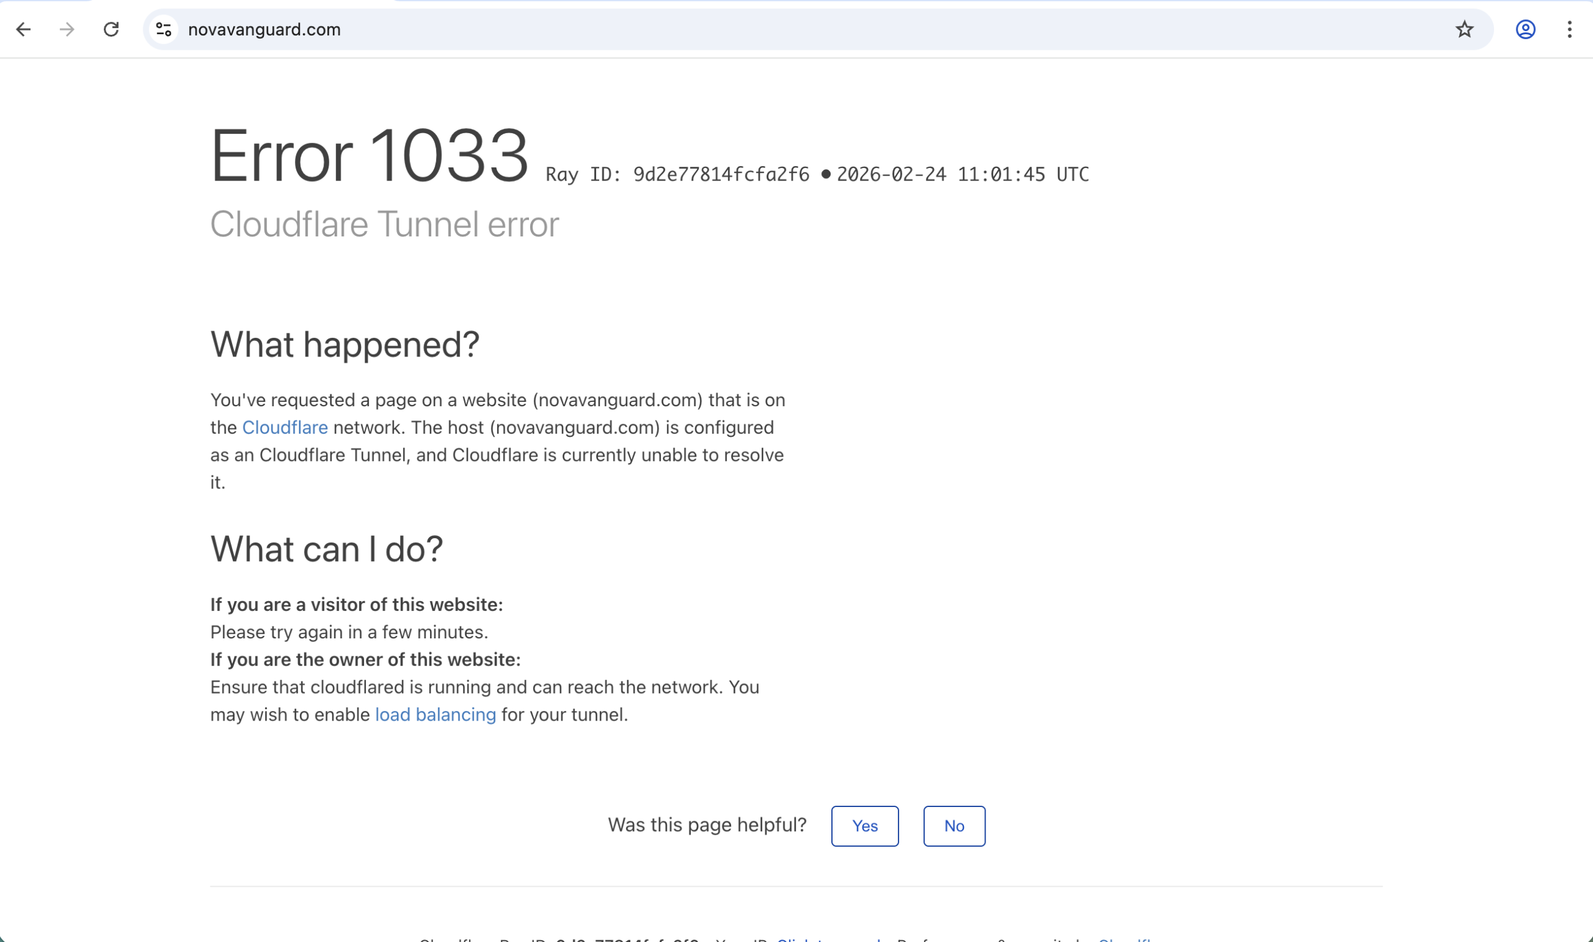
Task: Open the Cloudflare network link
Action: point(285,427)
